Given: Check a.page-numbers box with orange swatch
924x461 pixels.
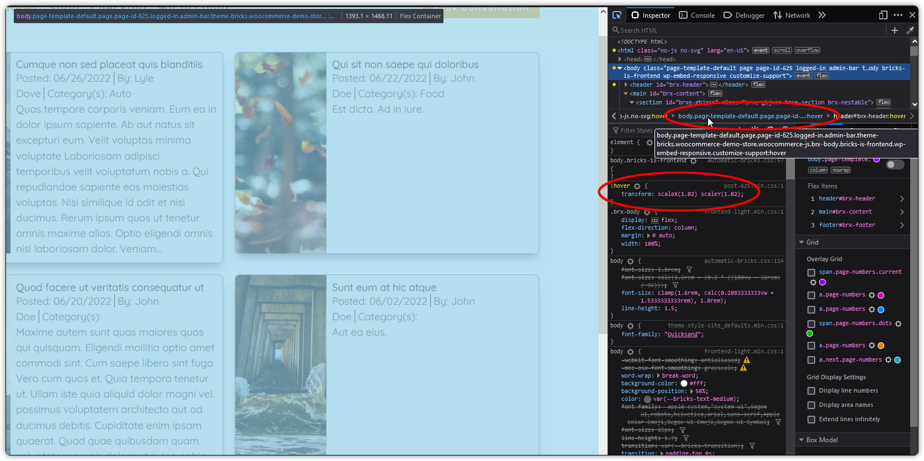Looking at the screenshot, I should coord(811,346).
